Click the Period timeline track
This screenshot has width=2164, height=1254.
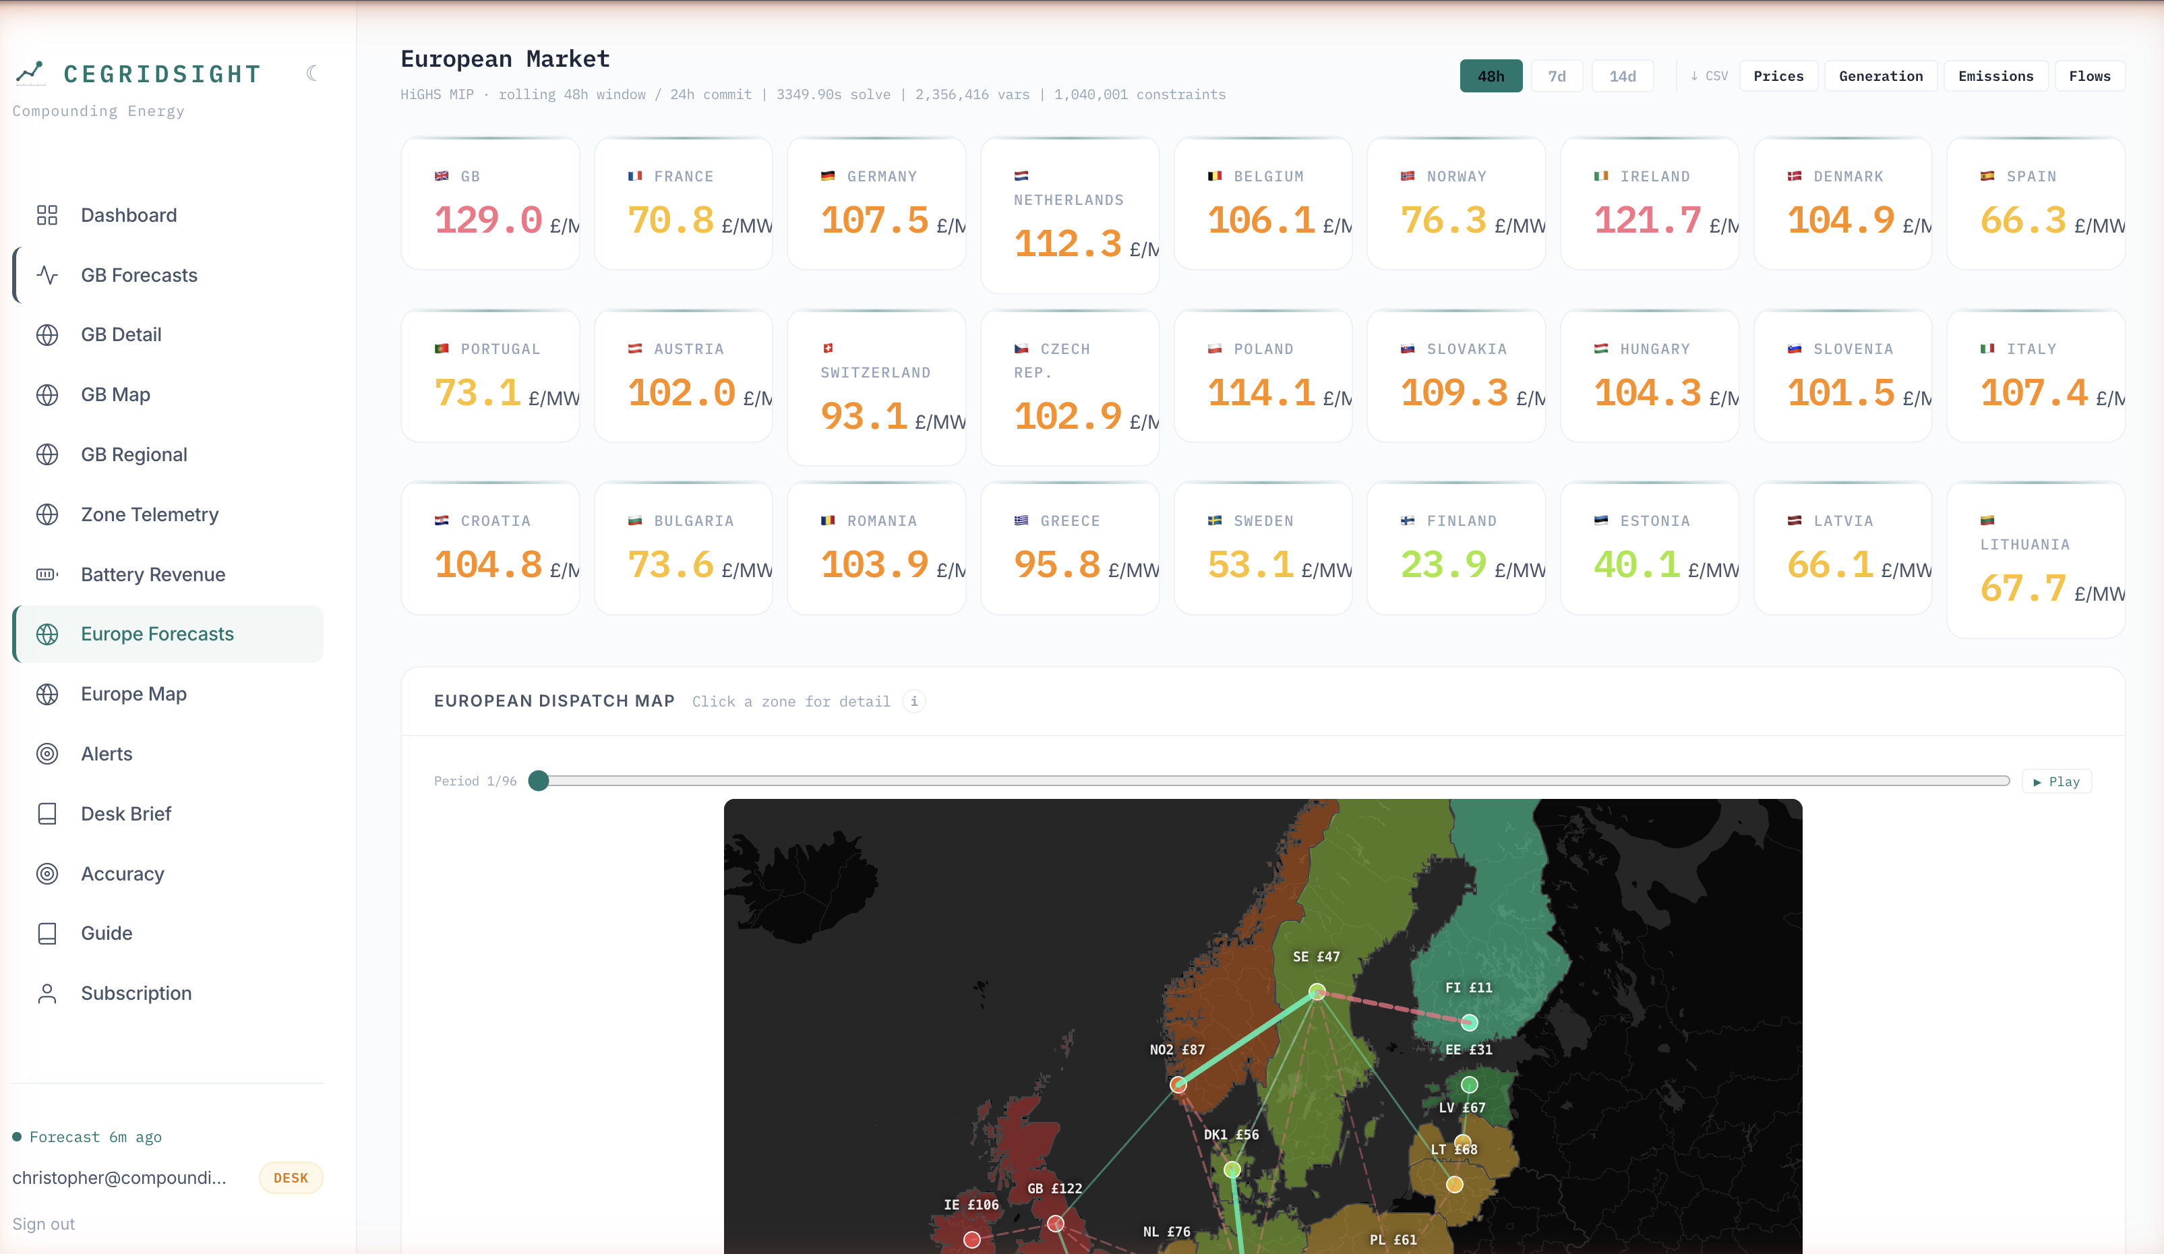click(x=1269, y=781)
